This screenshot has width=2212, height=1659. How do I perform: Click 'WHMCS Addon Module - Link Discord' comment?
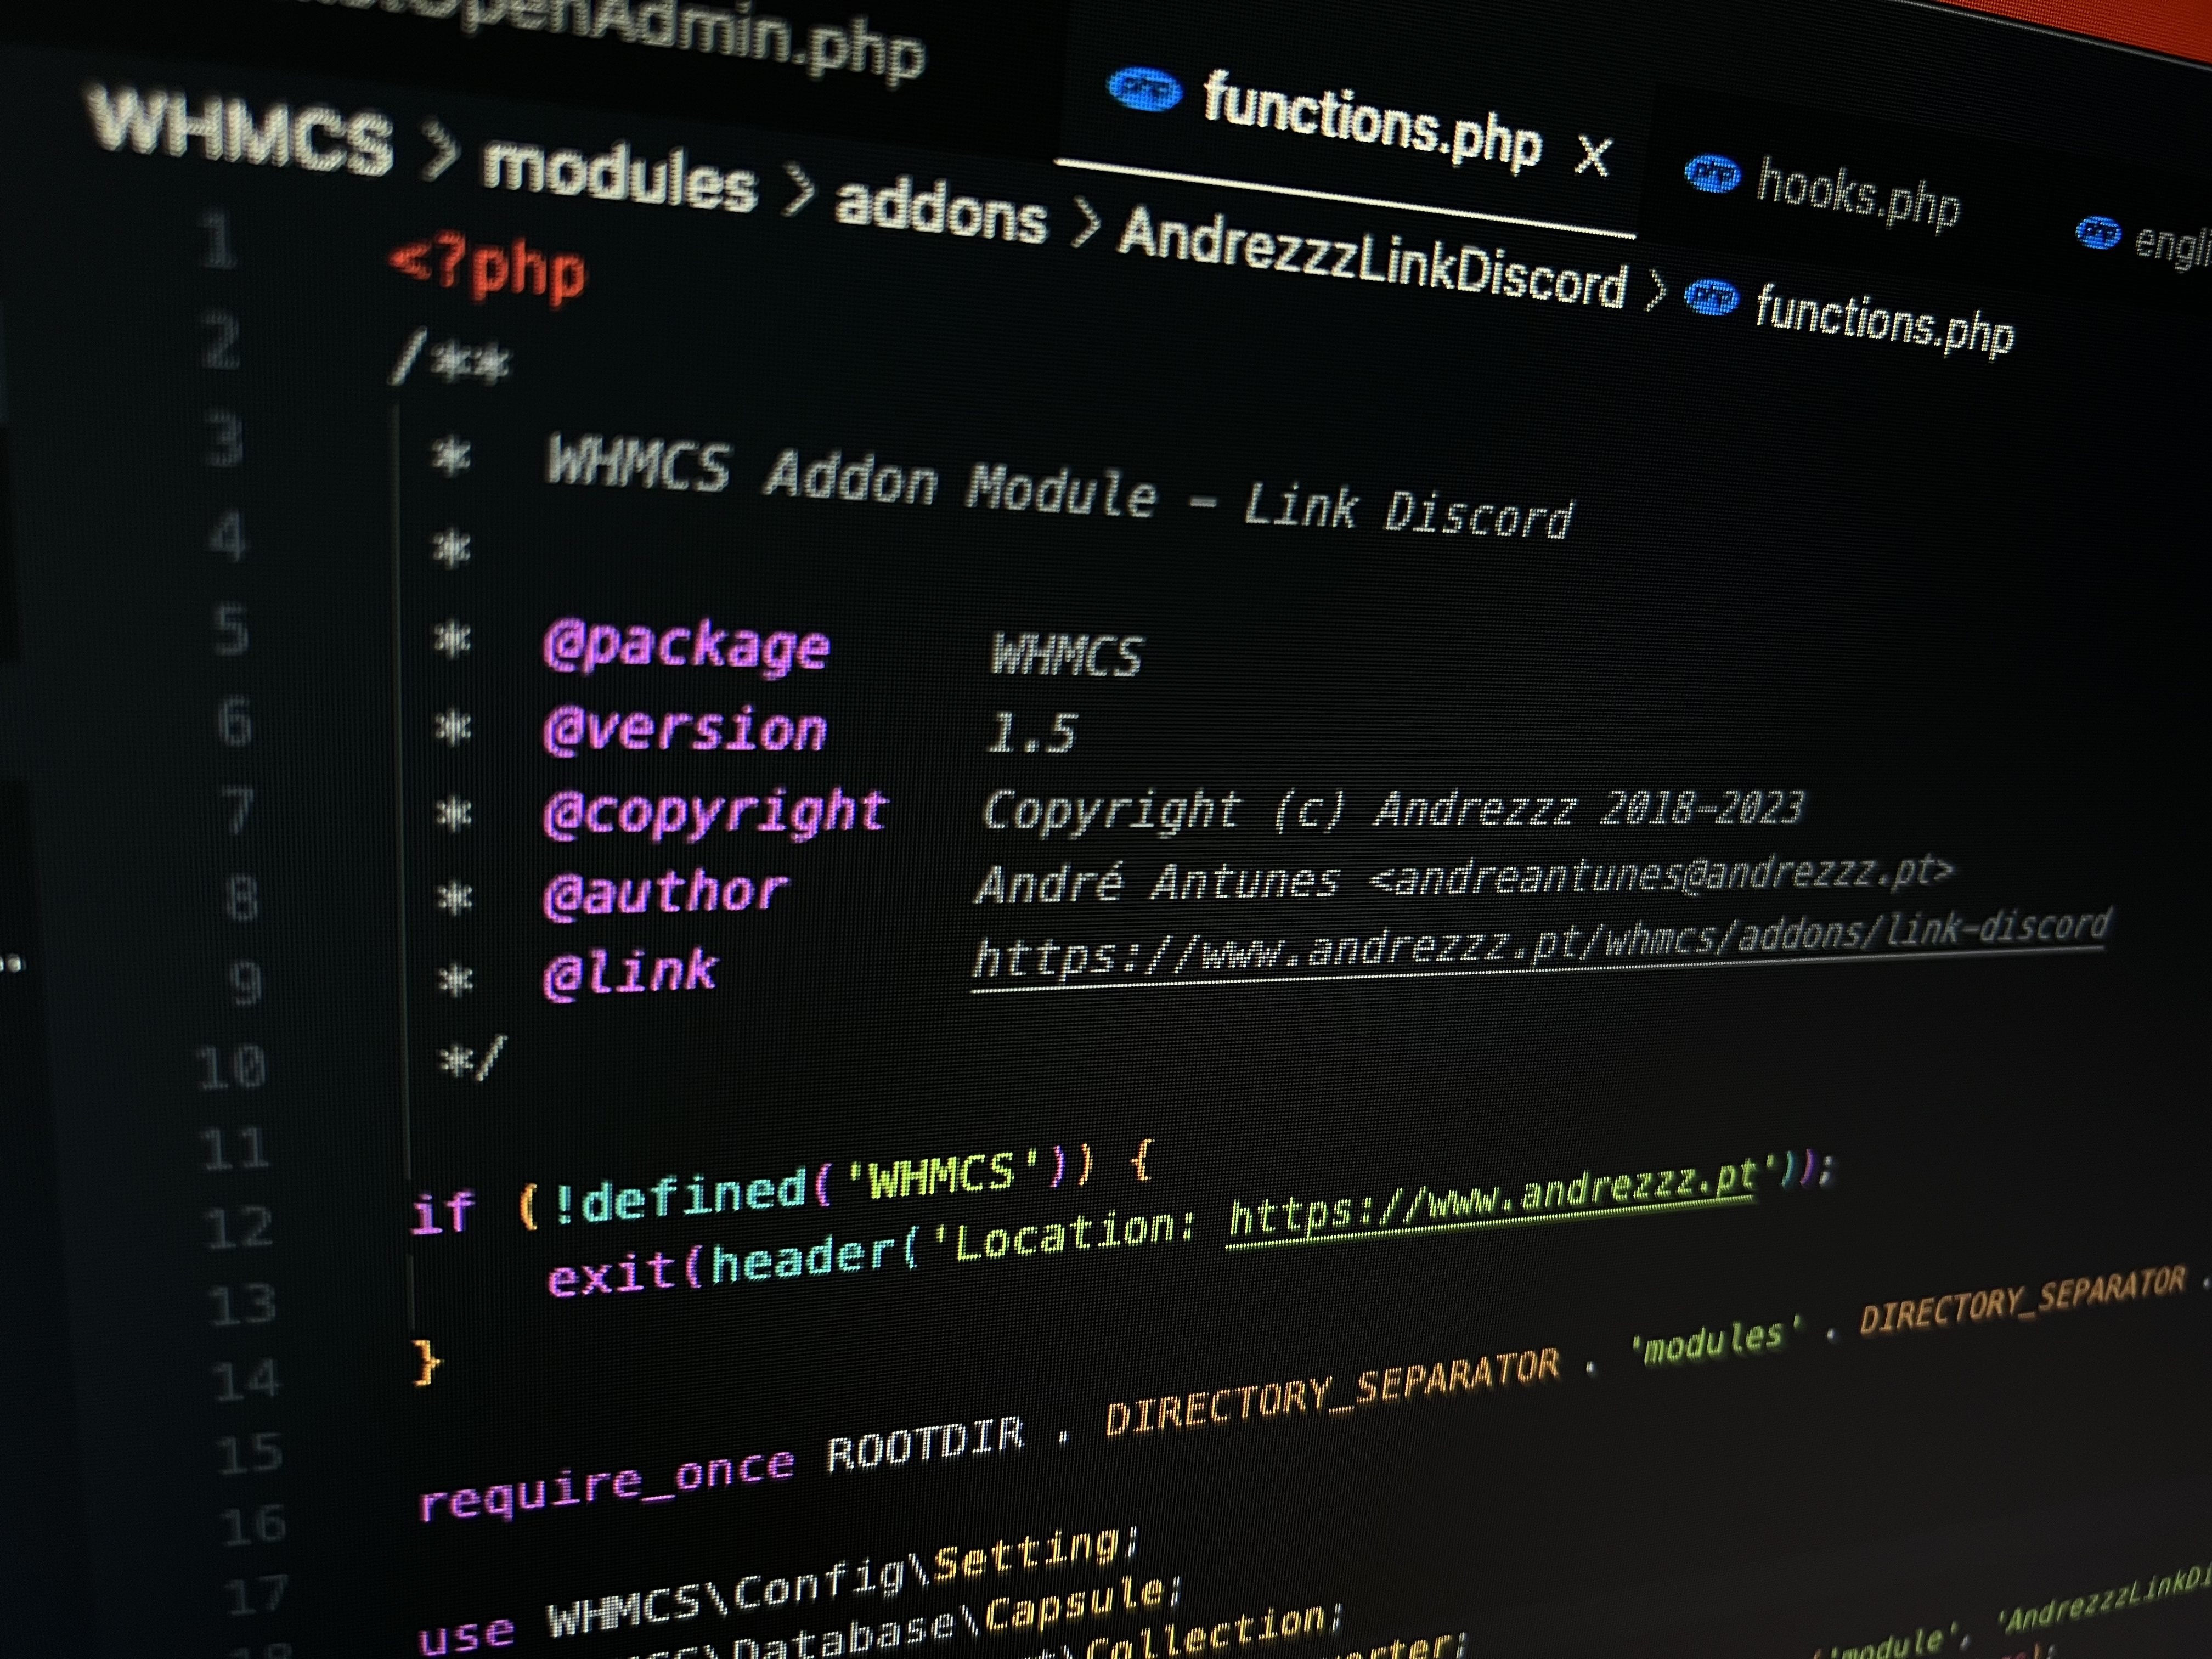(x=1060, y=490)
